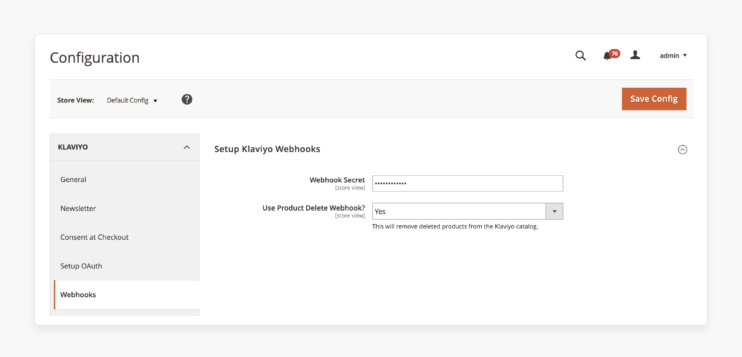742x357 pixels.
Task: Click the Store View help question icon
Action: 187,99
